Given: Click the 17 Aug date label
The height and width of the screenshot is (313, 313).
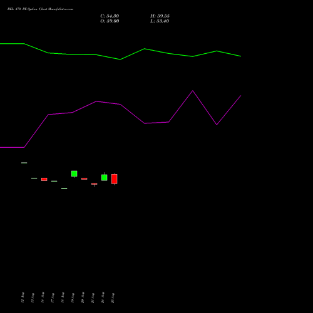Looking at the screenshot, I should point(53,297).
